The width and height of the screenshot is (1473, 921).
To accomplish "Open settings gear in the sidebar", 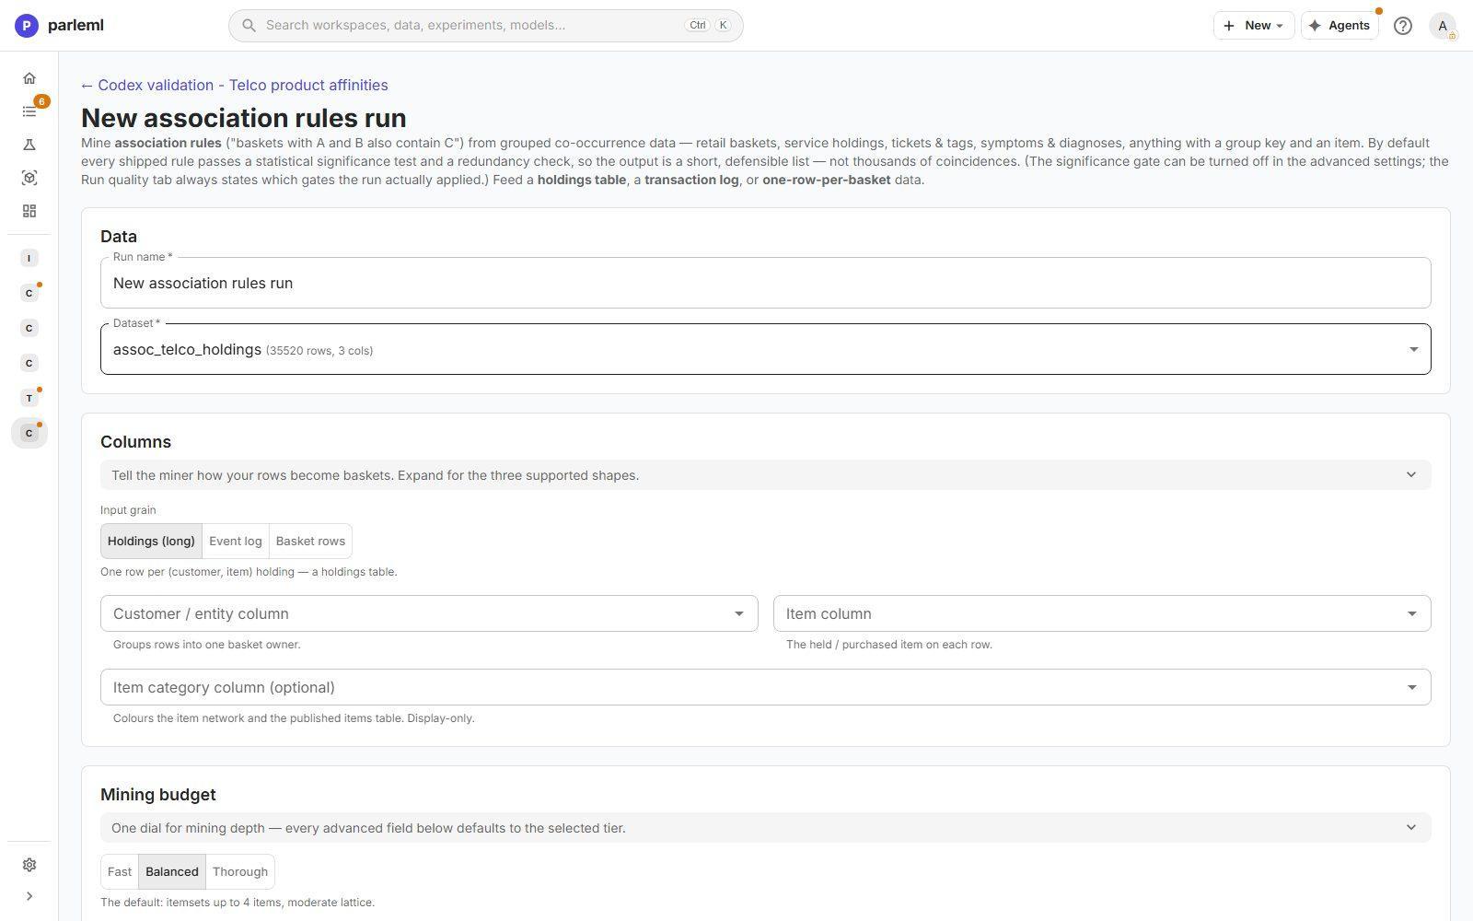I will [x=29, y=865].
